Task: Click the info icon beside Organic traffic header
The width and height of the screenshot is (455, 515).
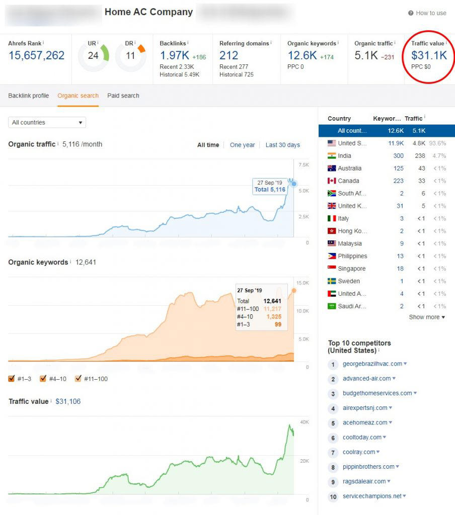Action: [395, 42]
